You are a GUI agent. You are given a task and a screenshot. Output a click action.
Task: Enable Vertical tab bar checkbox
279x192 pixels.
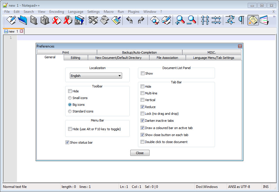coord(142,100)
